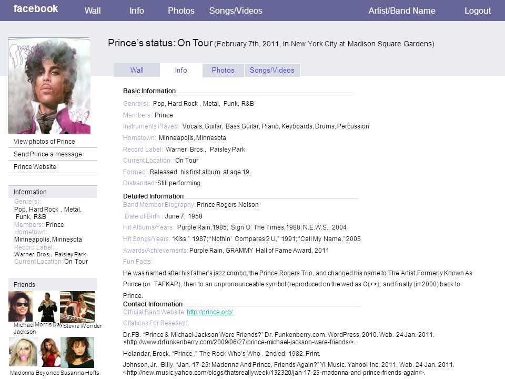Screen dimensions: 505x379
Task: Click genre text Pop, Hard Rock, Metal, Funk, R&B in the main Info panel
Action: point(203,104)
